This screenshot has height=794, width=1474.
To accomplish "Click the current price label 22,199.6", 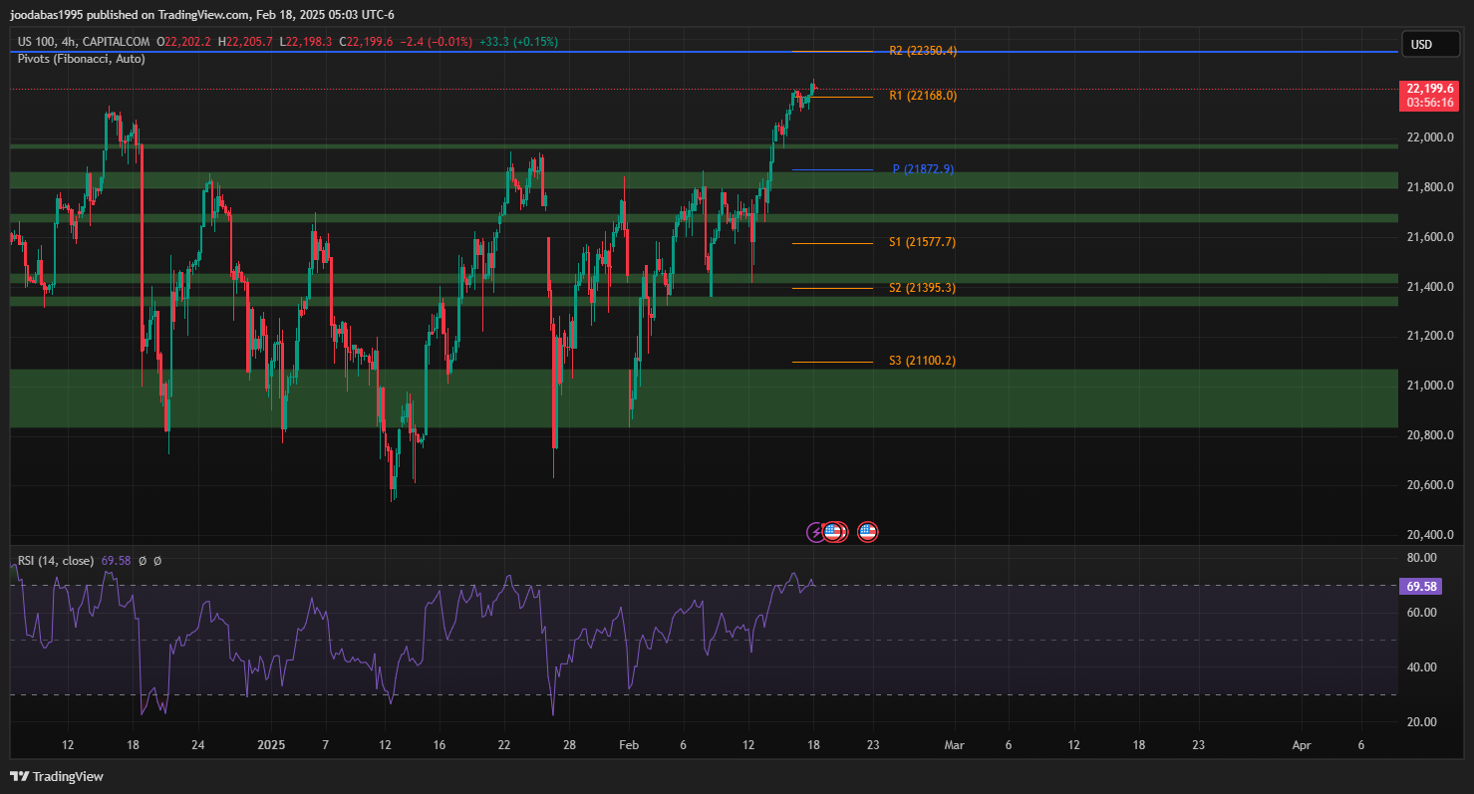I will [x=1429, y=88].
